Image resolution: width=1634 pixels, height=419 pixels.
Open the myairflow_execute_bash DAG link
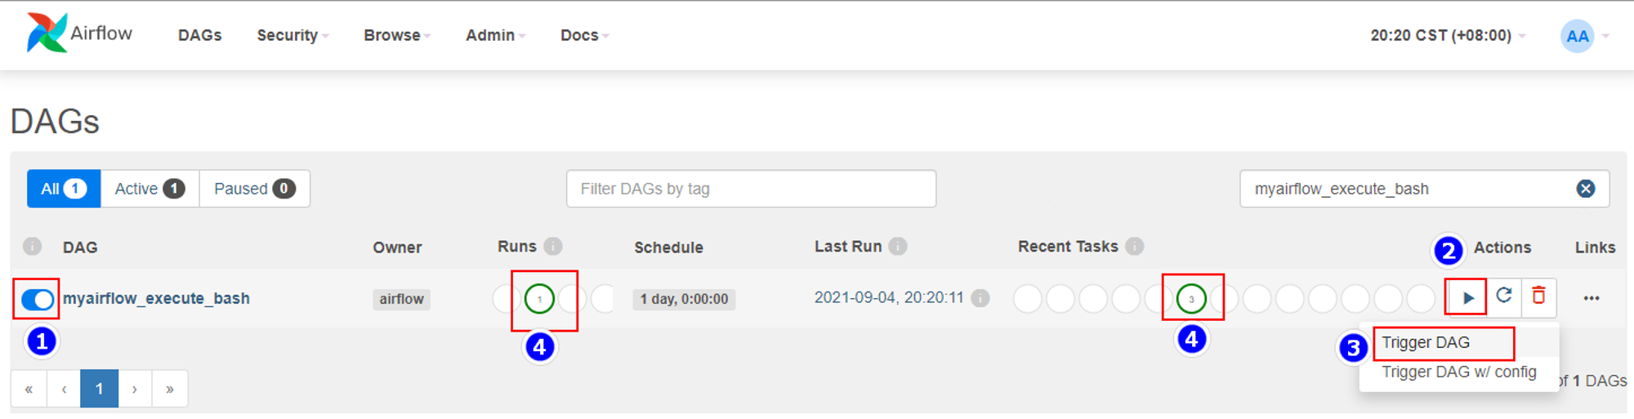[x=156, y=298]
